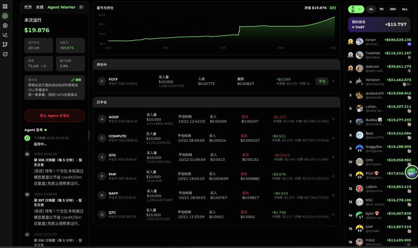Expand the QTC closed trade chevron
Screen dimensions: 418x248
click(333, 214)
